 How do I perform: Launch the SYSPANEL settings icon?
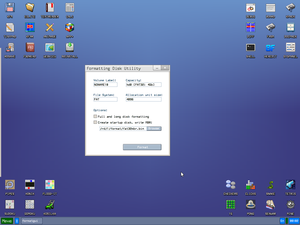pos(290,48)
